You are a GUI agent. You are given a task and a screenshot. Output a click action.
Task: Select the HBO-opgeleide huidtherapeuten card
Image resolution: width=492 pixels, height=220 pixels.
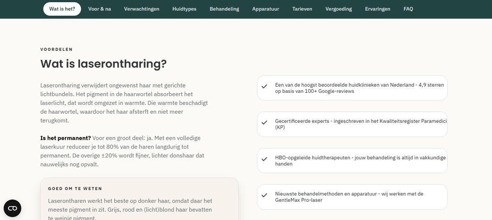click(x=352, y=161)
